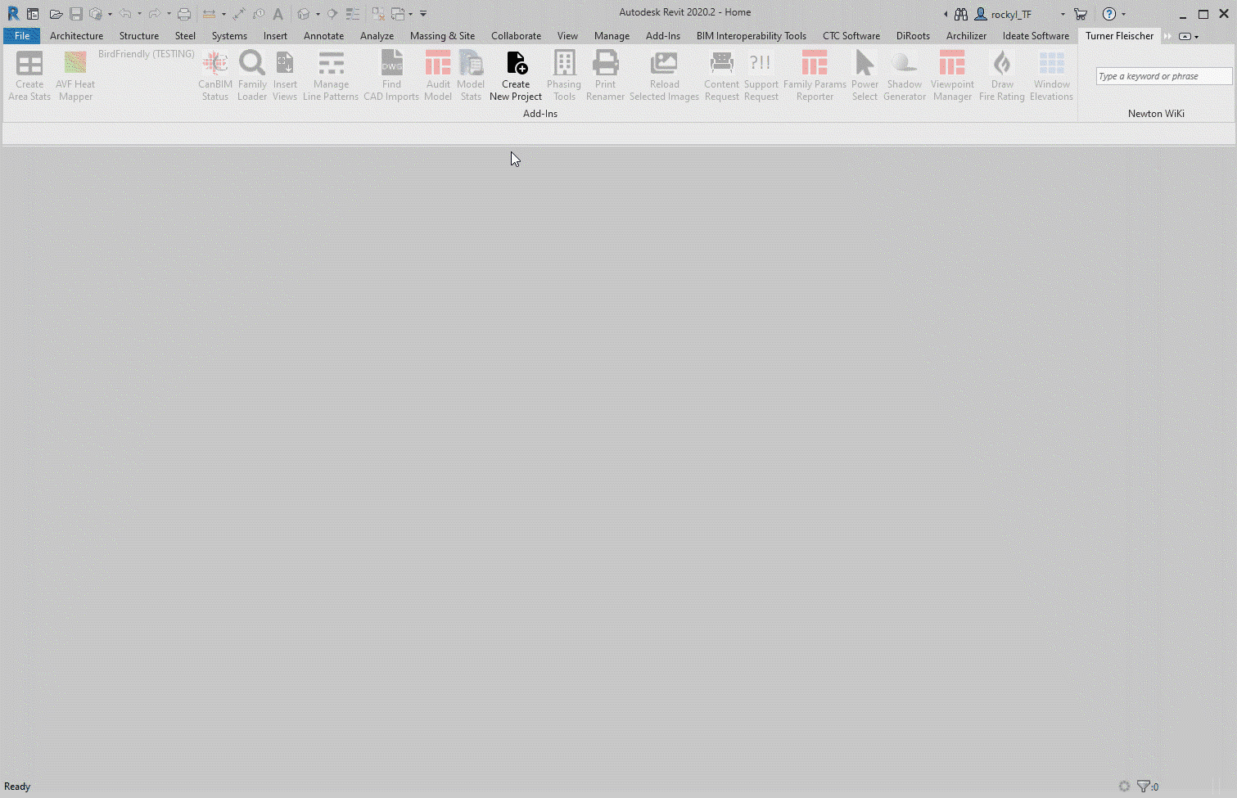Screen dimensions: 1237x798
Task: Click Reload Selected Images
Action: [x=664, y=76]
